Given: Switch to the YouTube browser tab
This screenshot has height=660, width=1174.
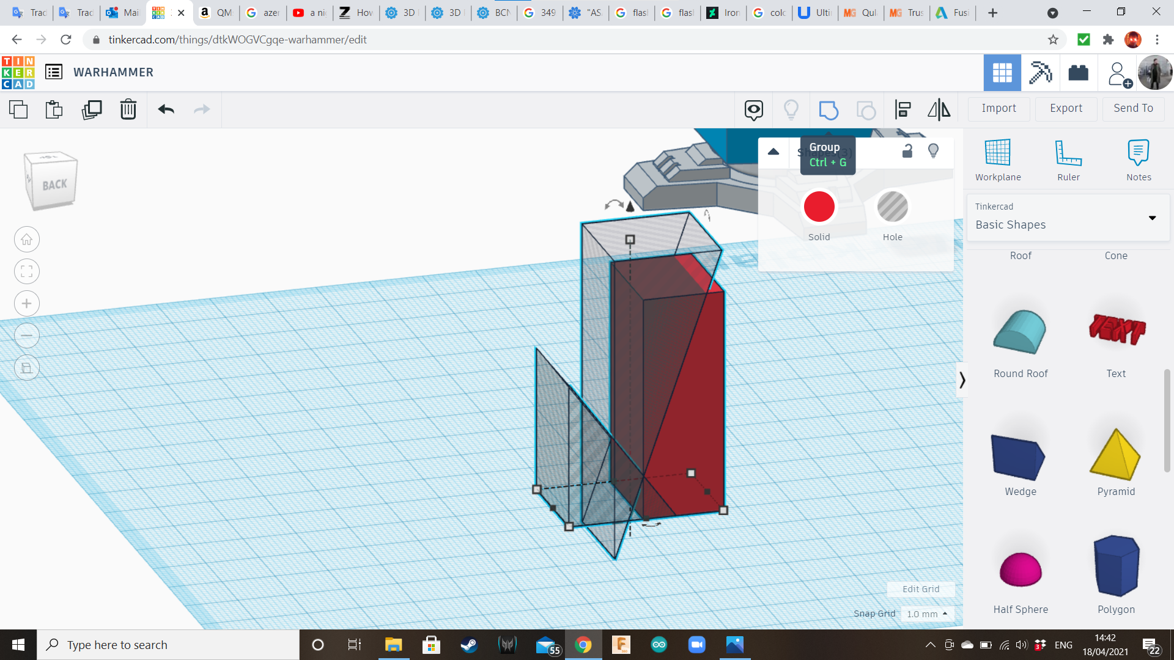Looking at the screenshot, I should pos(309,13).
